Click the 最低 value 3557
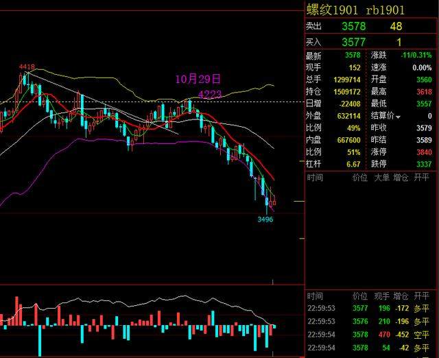Viewport: 439px width, 358px height. (424, 104)
